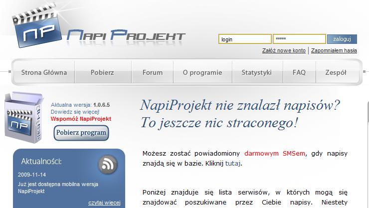The height and width of the screenshot is (208, 369).
Task: Open the Zespół menu item
Action: pyautogui.click(x=336, y=72)
